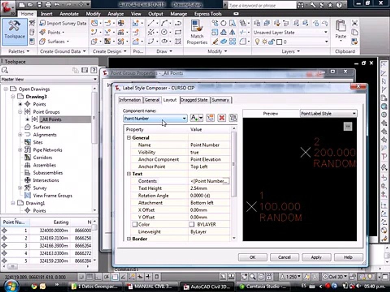This screenshot has width=390, height=292.
Task: Click the Toolspace search magnifier icon
Action: [4, 70]
